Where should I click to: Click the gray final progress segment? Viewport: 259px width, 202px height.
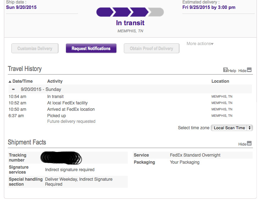click(156, 12)
